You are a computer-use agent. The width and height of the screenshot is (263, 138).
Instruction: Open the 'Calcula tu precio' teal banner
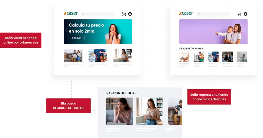point(98,32)
